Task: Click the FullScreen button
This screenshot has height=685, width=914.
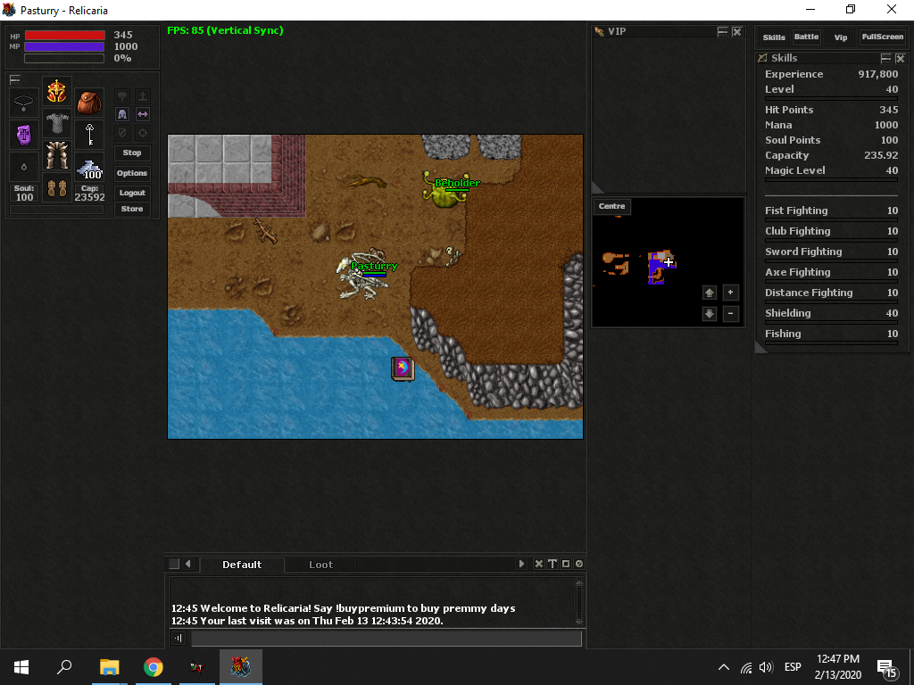Action: pos(883,37)
